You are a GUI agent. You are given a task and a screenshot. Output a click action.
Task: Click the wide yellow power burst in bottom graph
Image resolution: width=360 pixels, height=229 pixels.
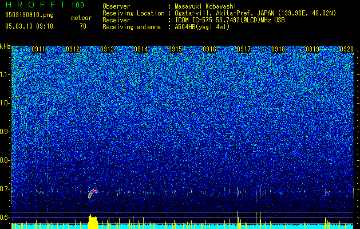[x=93, y=222]
